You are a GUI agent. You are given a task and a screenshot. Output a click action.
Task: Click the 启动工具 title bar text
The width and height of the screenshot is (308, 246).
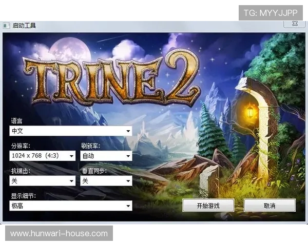point(24,25)
